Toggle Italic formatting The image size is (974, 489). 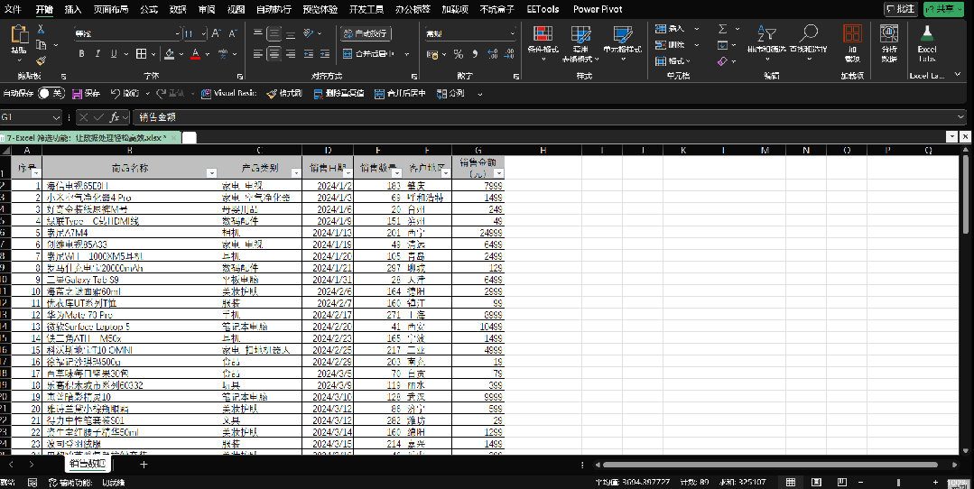click(97, 54)
